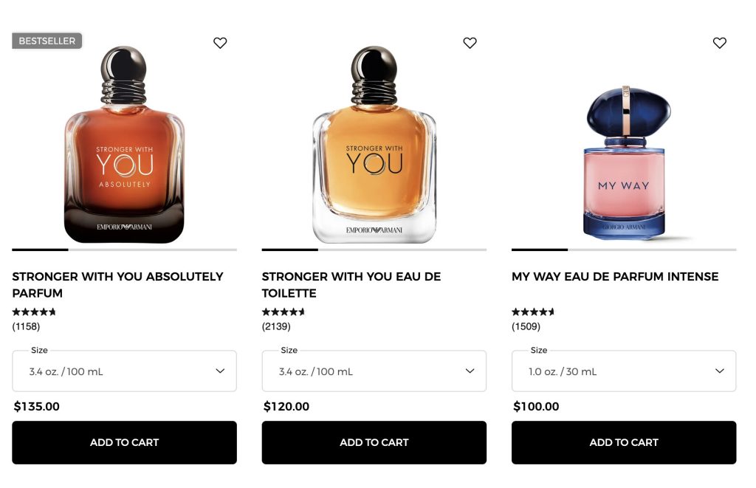This screenshot has width=756, height=488.
Task: View the 2139 reviews star rating
Action: click(x=283, y=312)
